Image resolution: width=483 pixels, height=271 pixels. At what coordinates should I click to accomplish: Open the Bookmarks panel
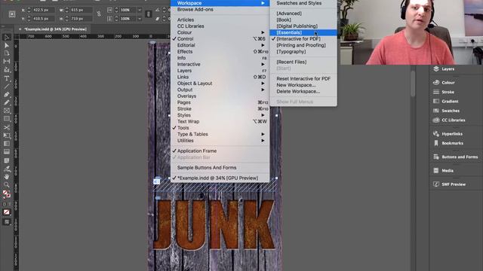coord(448,143)
